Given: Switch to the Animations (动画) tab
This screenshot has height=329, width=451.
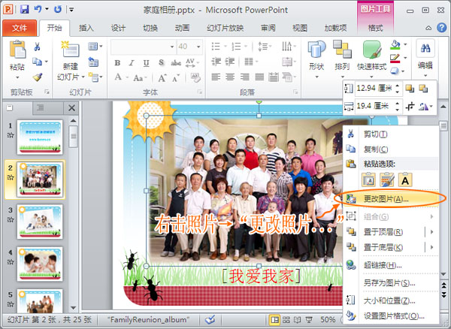Looking at the screenshot, I should [x=182, y=28].
